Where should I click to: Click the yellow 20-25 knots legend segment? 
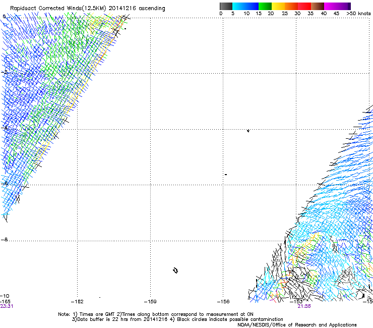pos(278,6)
